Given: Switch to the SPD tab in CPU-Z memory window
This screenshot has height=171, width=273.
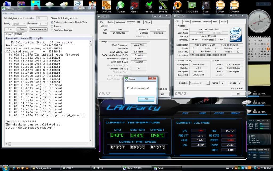Looking at the screenshot, I should click(139, 22).
